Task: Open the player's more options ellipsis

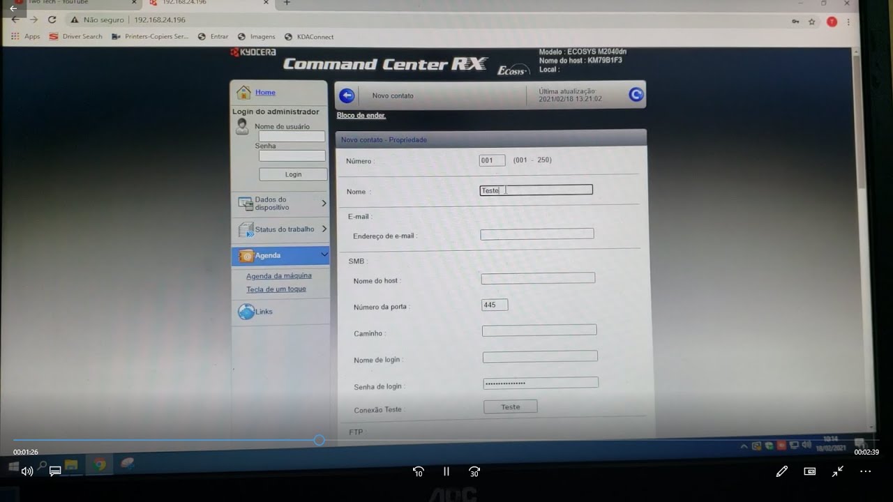Action: click(866, 471)
